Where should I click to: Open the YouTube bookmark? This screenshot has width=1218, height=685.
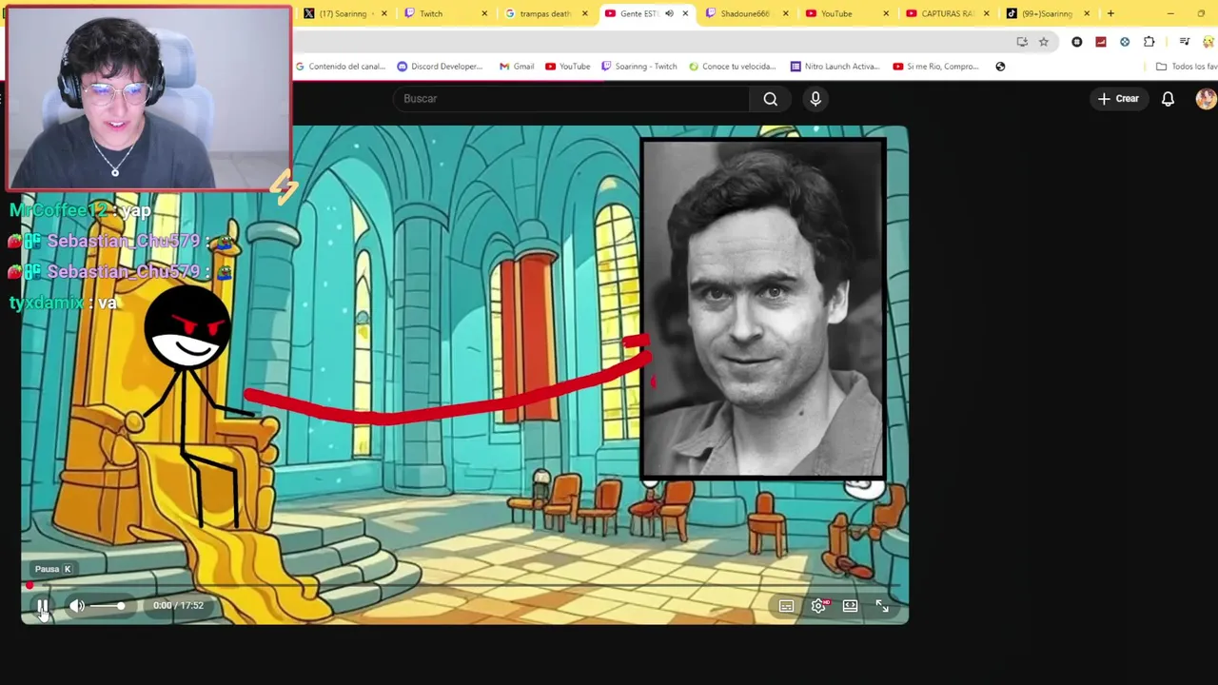[x=567, y=67]
